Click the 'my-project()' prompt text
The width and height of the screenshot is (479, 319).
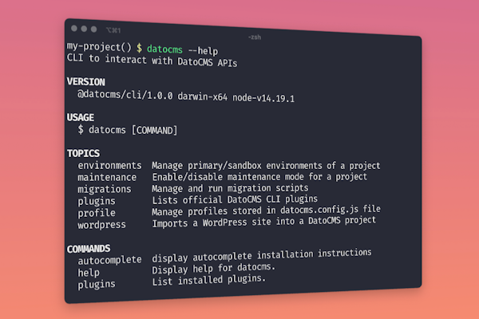click(x=99, y=47)
